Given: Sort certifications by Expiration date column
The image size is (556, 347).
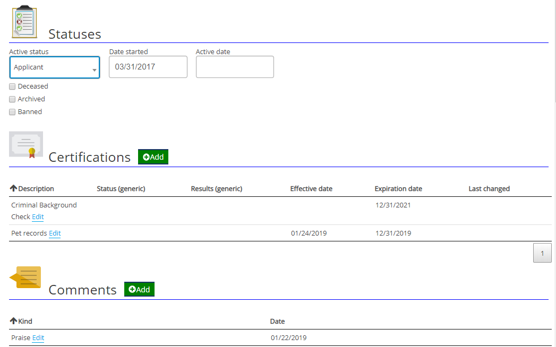Looking at the screenshot, I should (x=398, y=189).
